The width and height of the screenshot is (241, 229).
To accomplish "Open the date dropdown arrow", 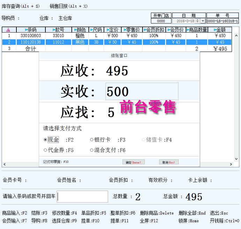I will point(203,21).
